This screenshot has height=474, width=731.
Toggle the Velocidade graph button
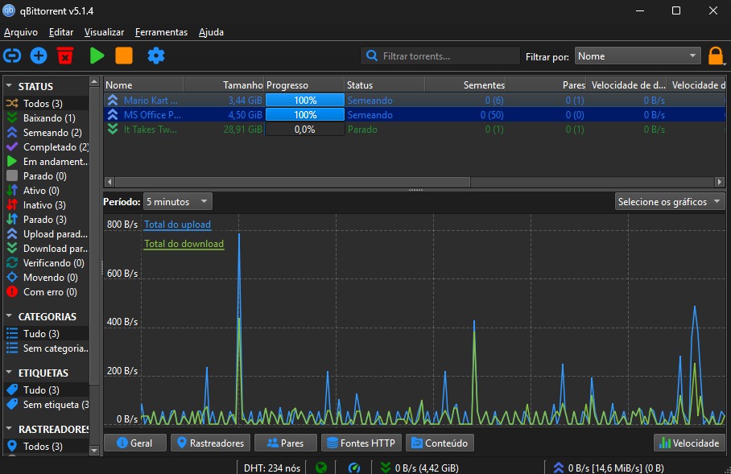click(689, 443)
